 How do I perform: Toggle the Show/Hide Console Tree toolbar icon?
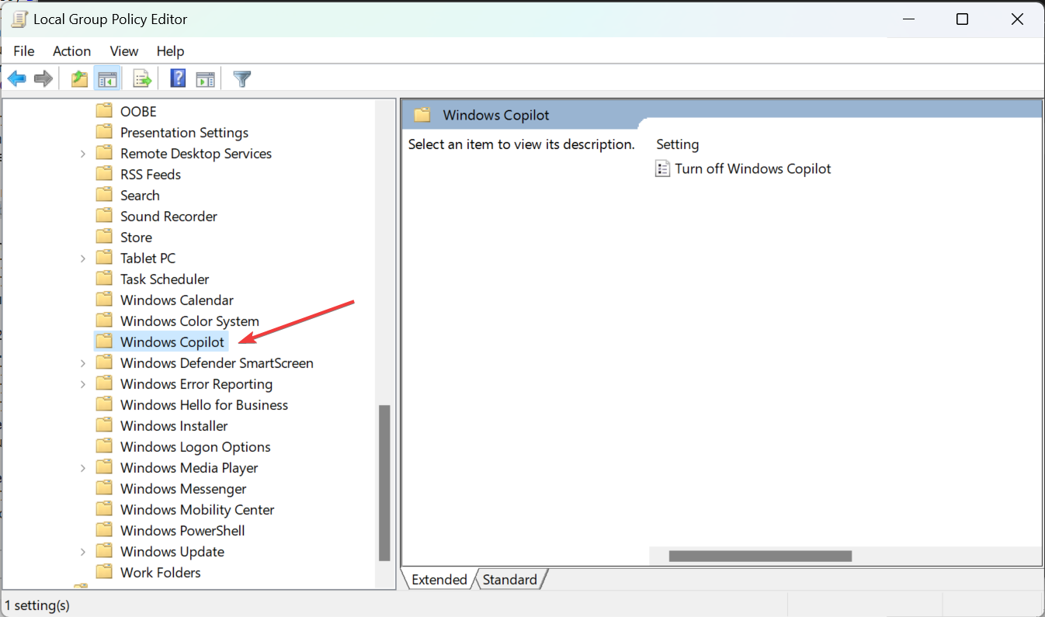click(106, 78)
